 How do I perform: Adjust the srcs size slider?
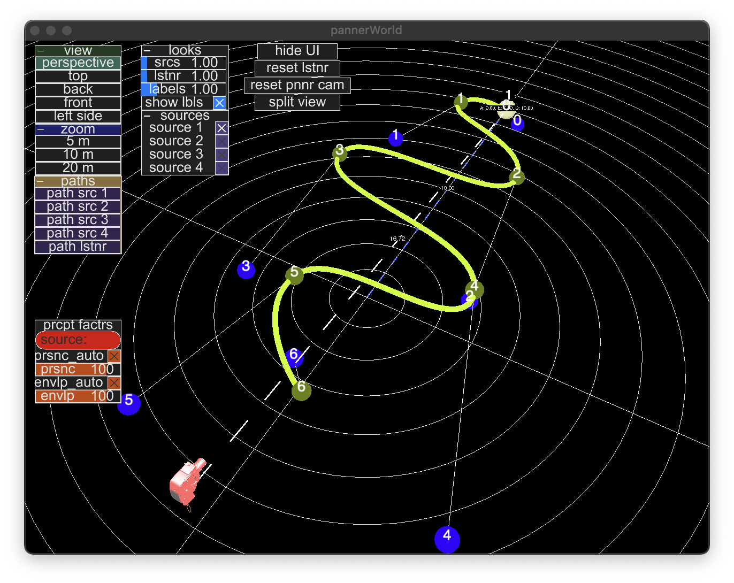point(184,63)
